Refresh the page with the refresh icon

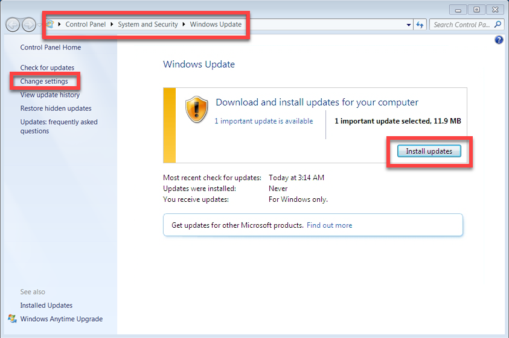[x=420, y=25]
